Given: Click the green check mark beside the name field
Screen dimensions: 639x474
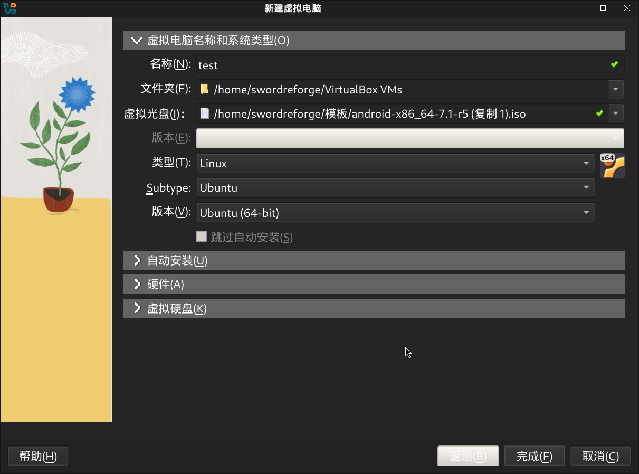Looking at the screenshot, I should click(x=614, y=64).
